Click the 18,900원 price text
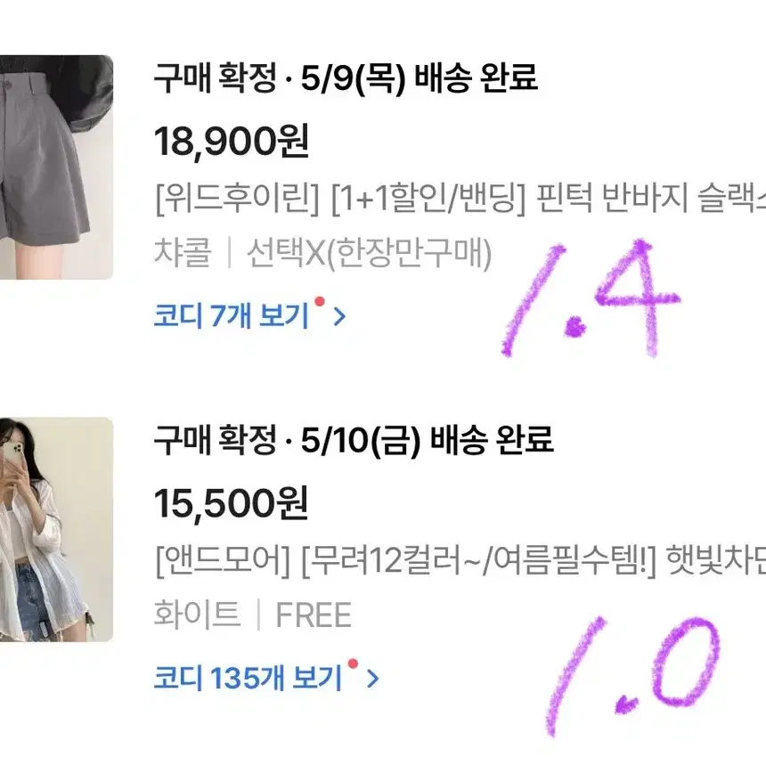This screenshot has height=766, width=766. coord(232,142)
